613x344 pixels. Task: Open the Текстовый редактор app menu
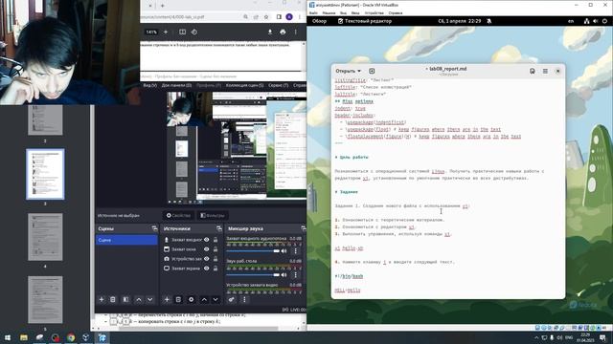364,21
